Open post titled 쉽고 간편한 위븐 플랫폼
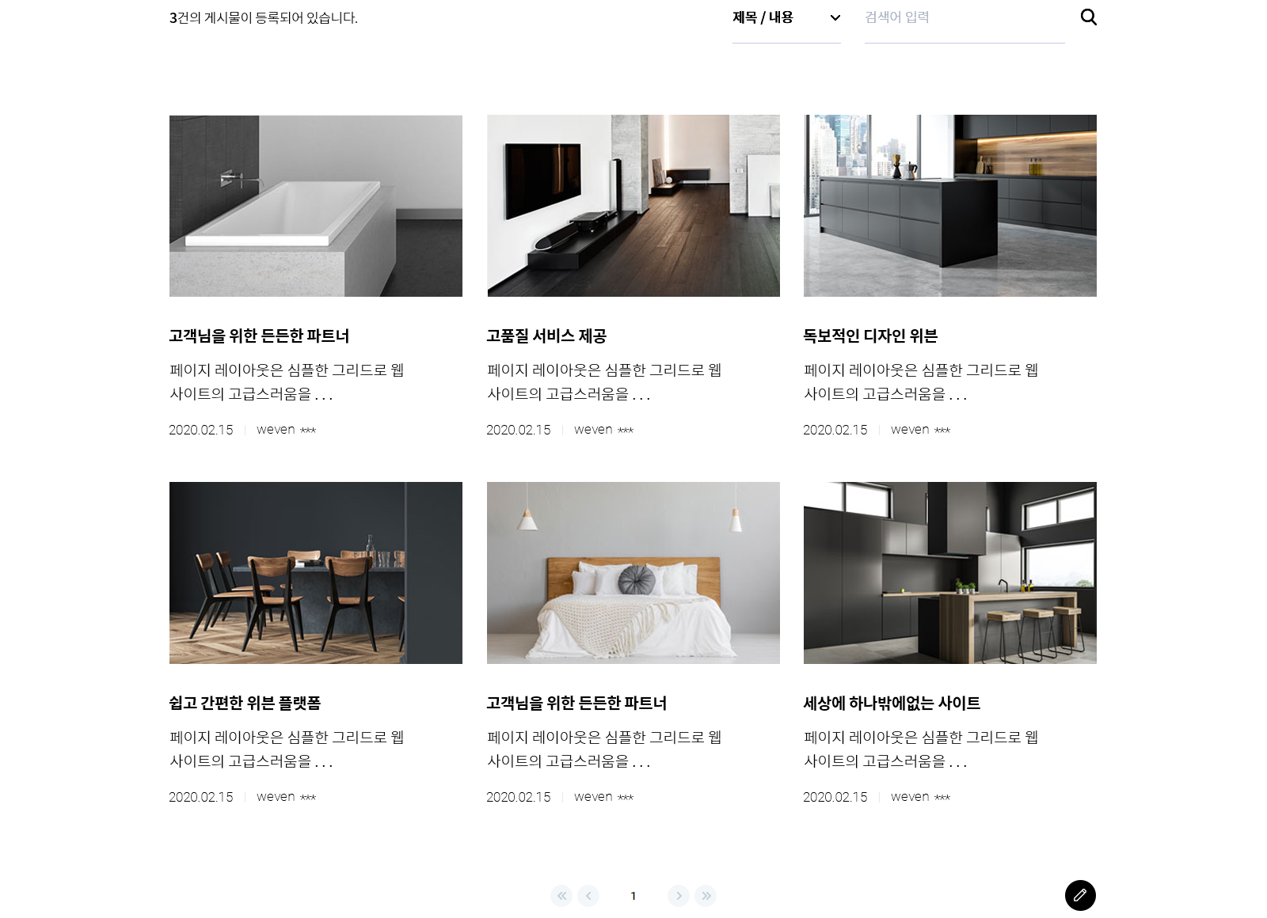 point(245,704)
